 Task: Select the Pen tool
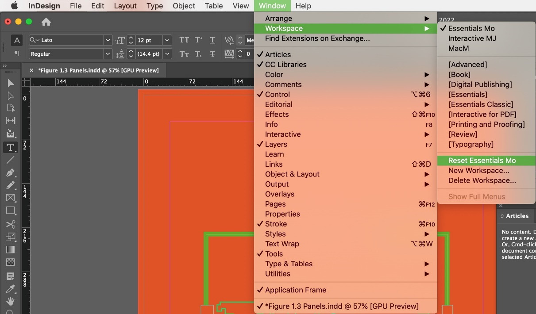pos(11,172)
